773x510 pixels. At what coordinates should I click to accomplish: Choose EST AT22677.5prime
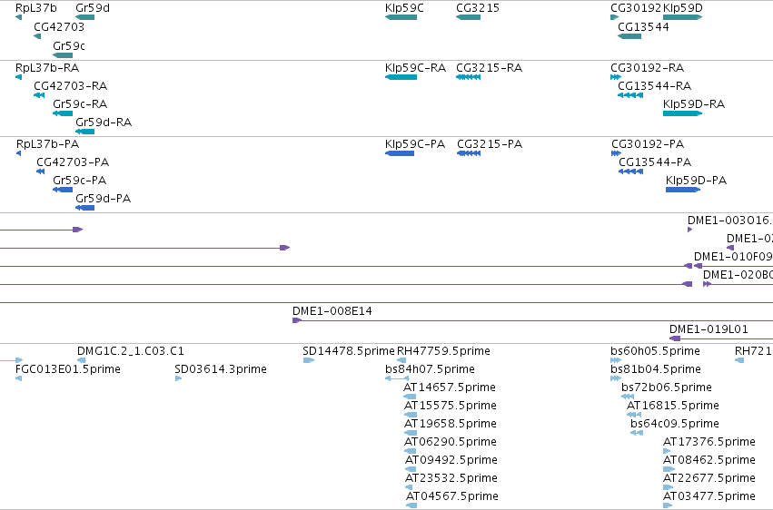click(x=709, y=478)
